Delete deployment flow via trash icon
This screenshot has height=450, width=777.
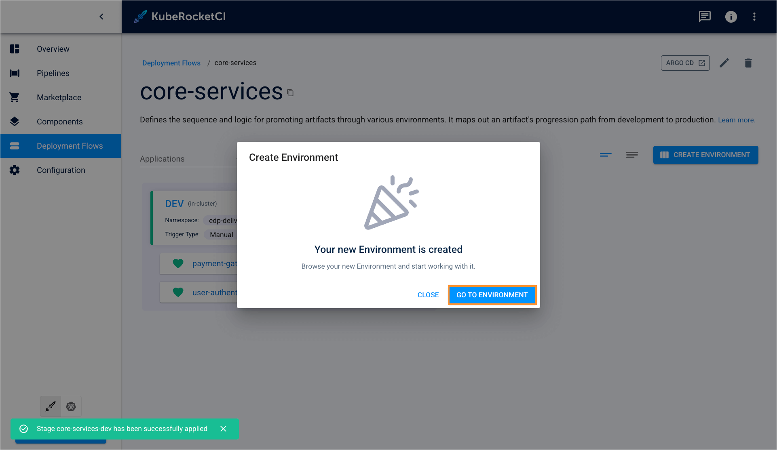tap(748, 63)
